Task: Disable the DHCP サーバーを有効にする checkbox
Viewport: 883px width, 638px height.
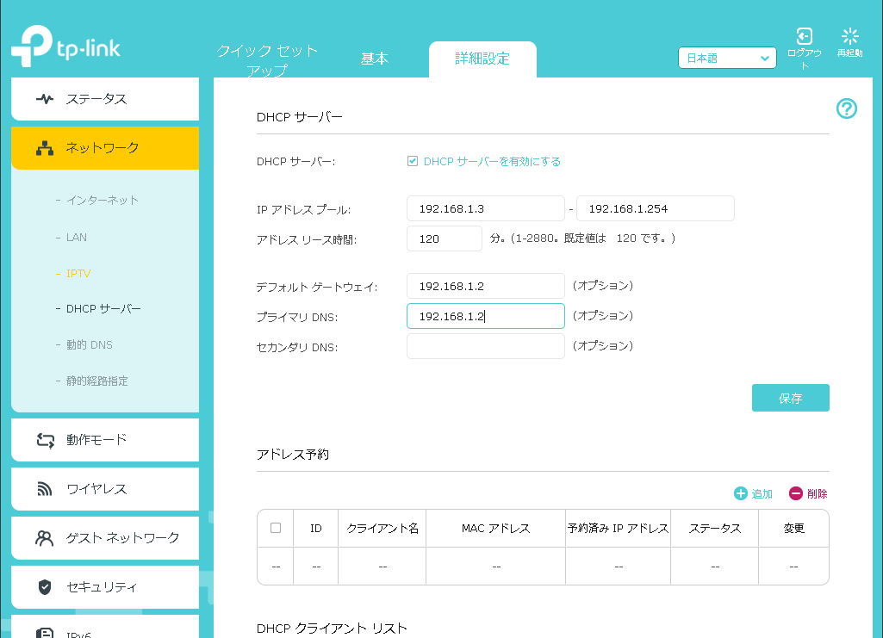Action: [413, 161]
